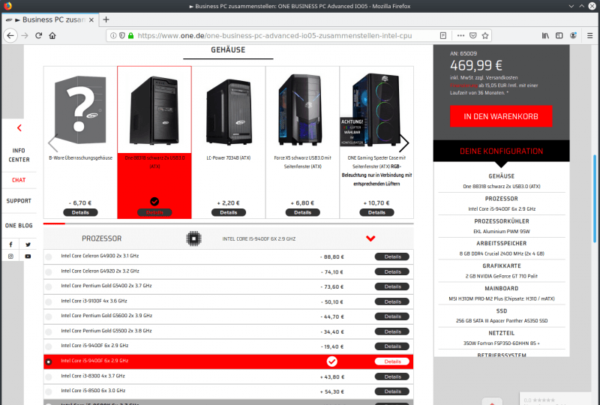Open the ONE Facebook page icon
Image resolution: width=600 pixels, height=405 pixels.
point(10,244)
